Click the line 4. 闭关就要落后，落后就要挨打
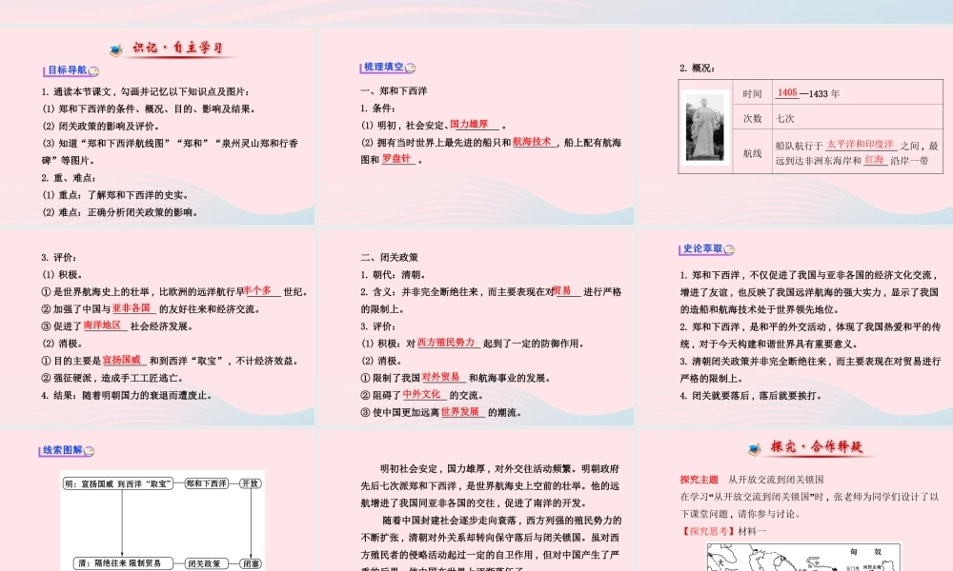Image resolution: width=953 pixels, height=571 pixels. click(x=751, y=396)
